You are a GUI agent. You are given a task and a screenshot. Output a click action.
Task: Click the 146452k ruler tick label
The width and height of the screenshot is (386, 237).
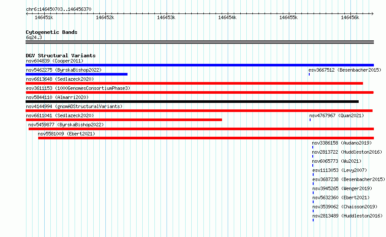click(x=105, y=17)
